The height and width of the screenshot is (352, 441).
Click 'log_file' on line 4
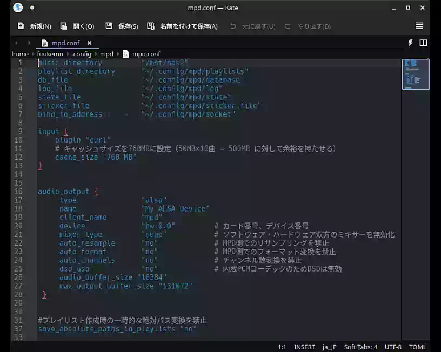coord(55,89)
